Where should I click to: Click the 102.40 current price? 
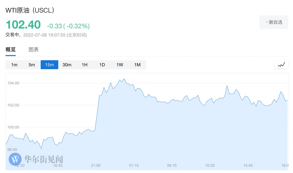pos(23,25)
